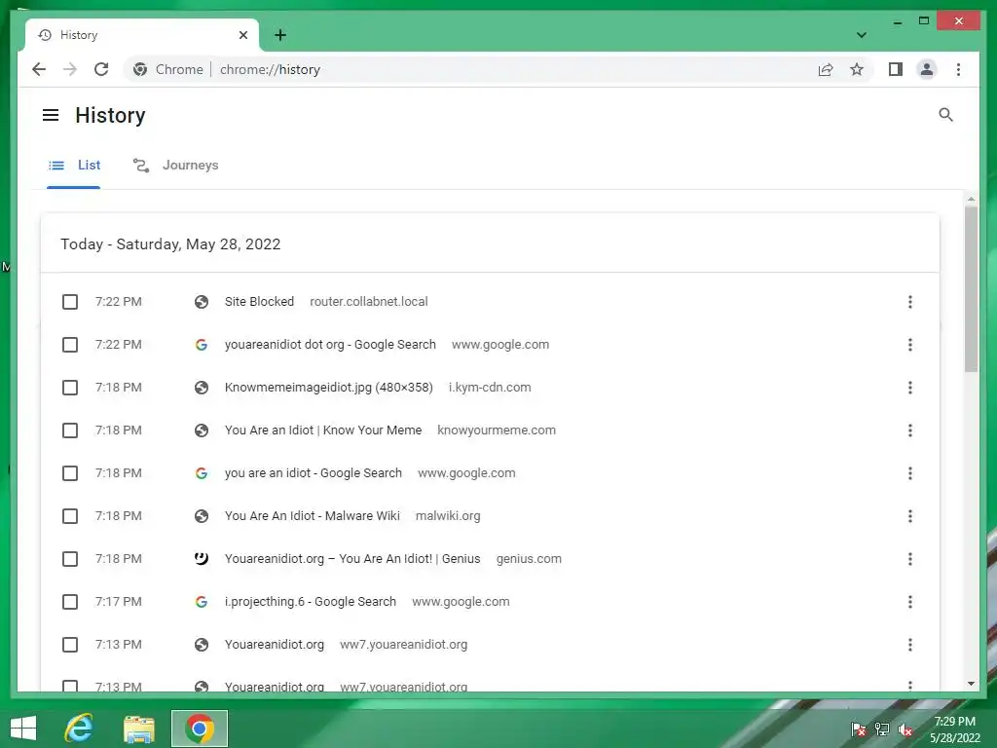Check the 7:13 PM Youareanidiot.org fully visible row checkbox
997x748 pixels.
coord(70,645)
